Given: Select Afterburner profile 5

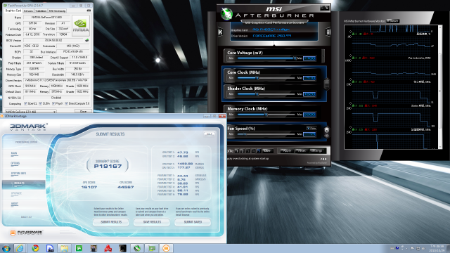Looking at the screenshot, I should coord(259,151).
